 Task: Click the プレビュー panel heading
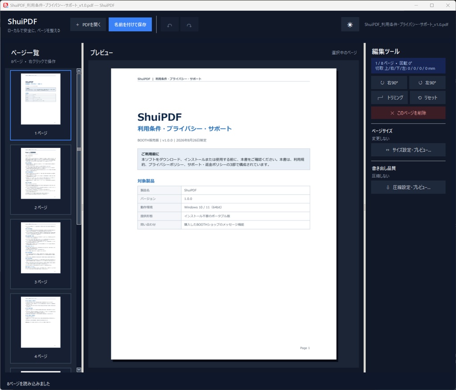pyautogui.click(x=102, y=53)
